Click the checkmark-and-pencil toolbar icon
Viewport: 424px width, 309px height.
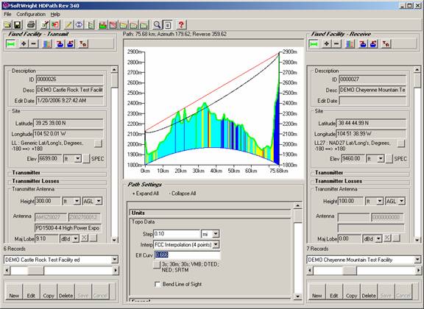tap(45, 25)
